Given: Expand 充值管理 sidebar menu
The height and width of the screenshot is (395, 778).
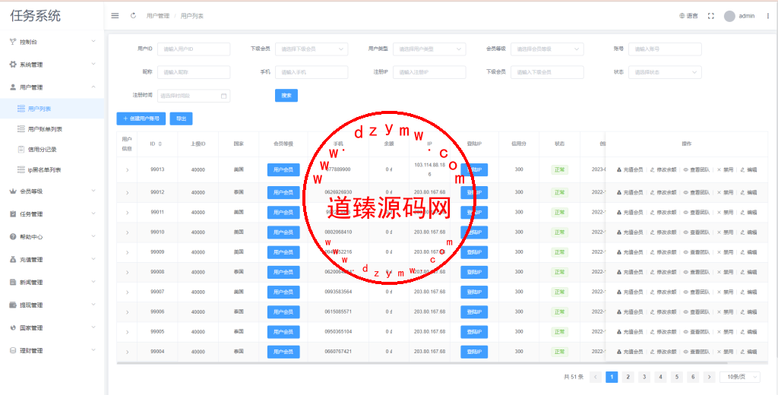Looking at the screenshot, I should [52, 260].
